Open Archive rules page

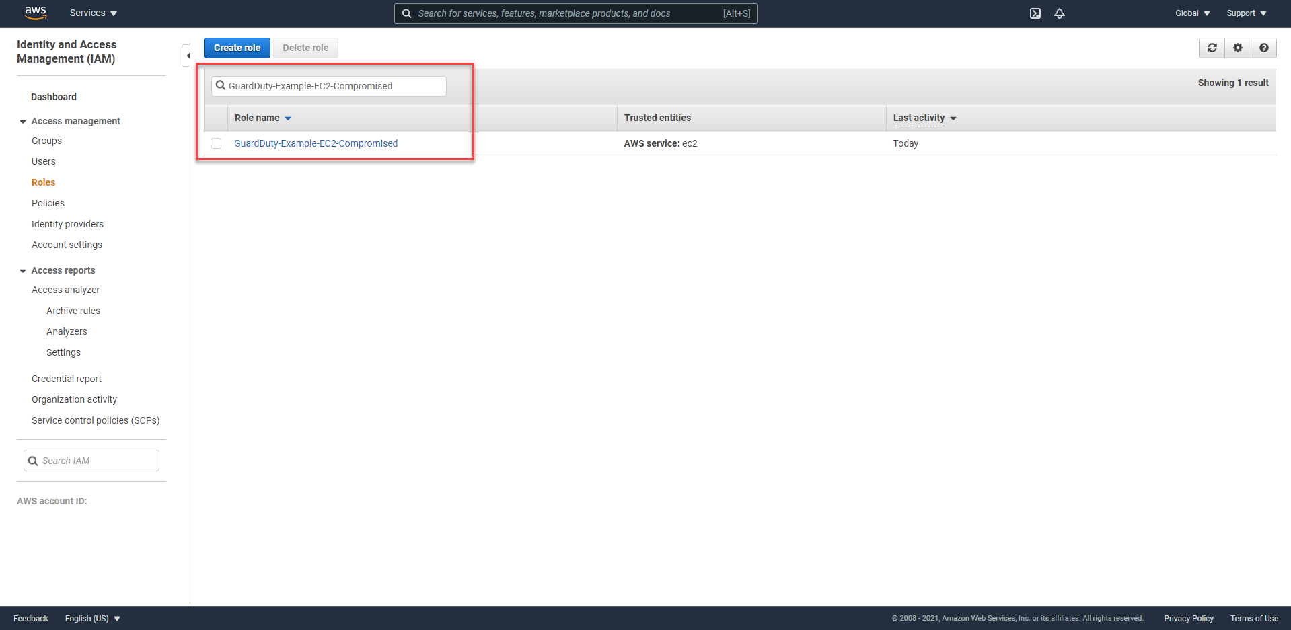pyautogui.click(x=73, y=311)
